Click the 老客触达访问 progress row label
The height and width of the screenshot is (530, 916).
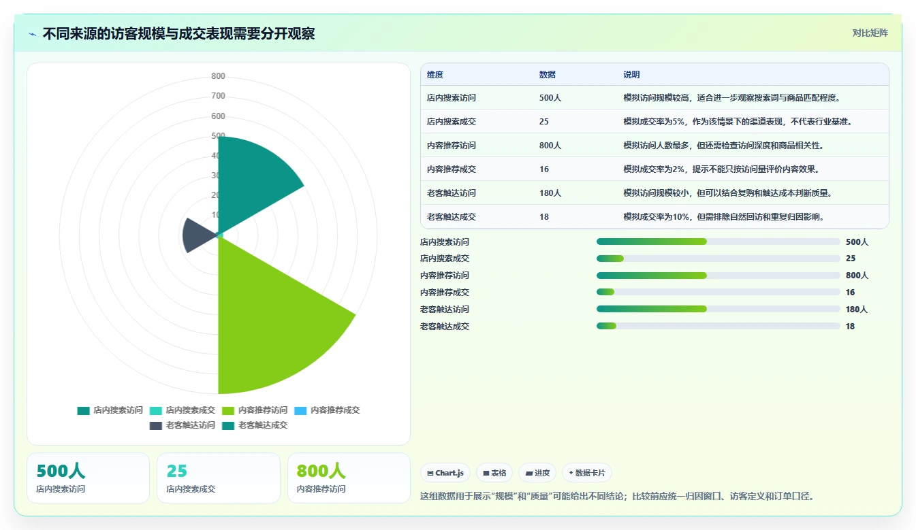445,309
